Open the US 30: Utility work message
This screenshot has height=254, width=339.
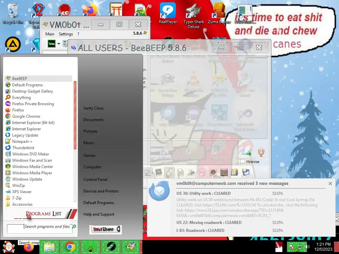(x=204, y=193)
